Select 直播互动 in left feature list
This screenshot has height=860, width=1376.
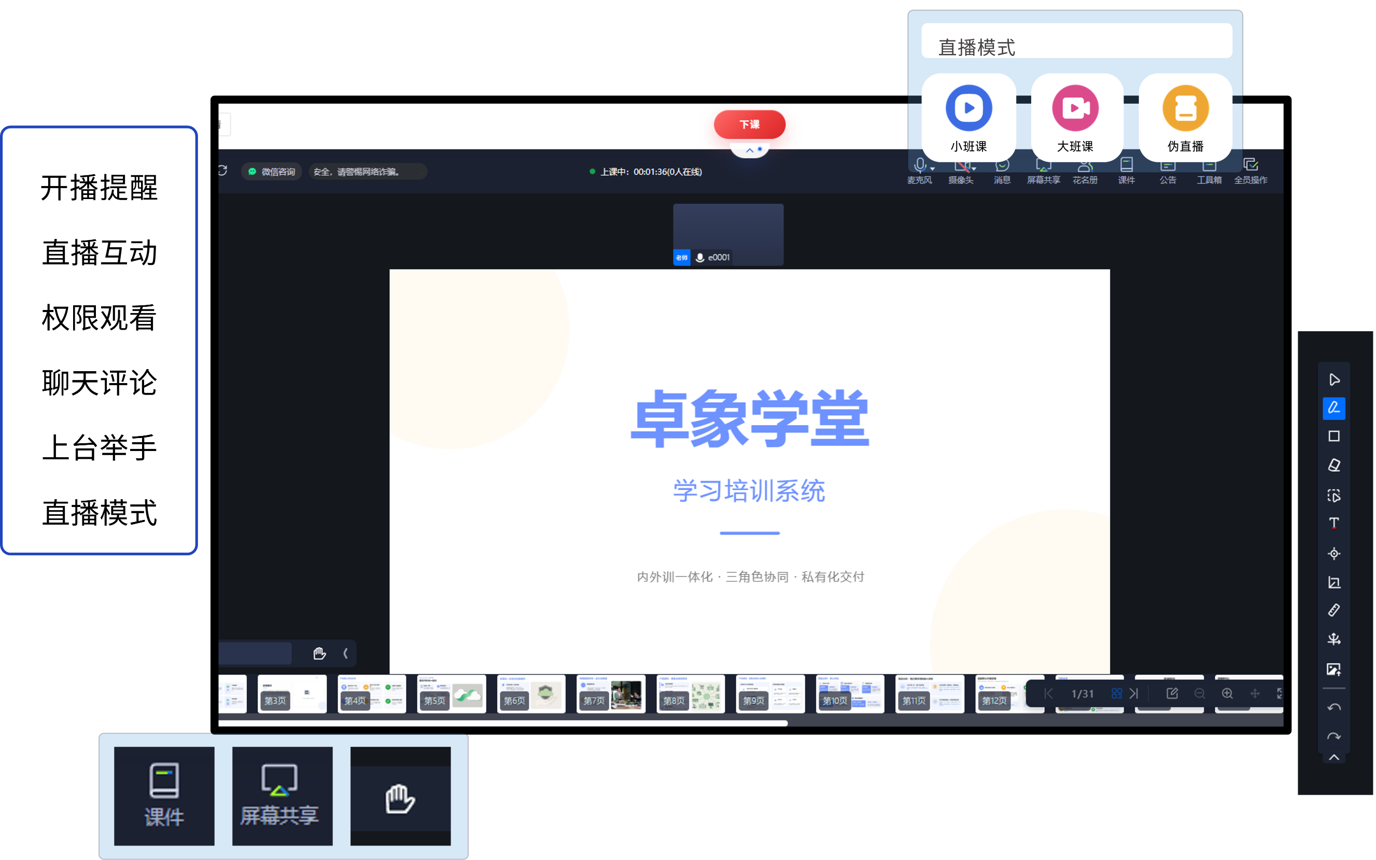coord(99,252)
